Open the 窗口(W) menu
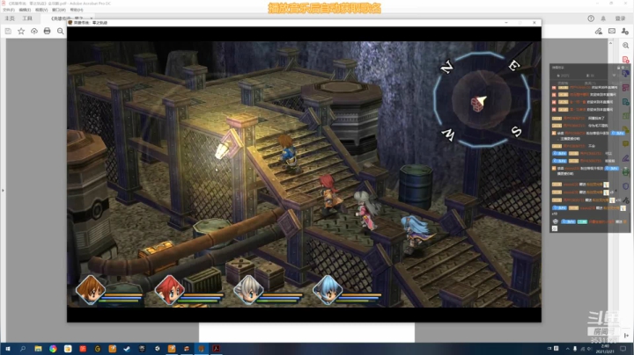Image resolution: width=634 pixels, height=355 pixels. [59, 10]
